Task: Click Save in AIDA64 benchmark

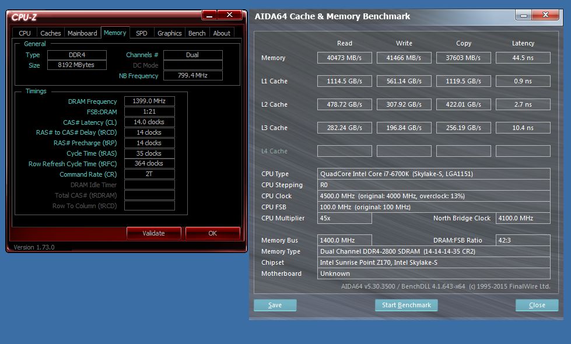Action: pos(275,305)
